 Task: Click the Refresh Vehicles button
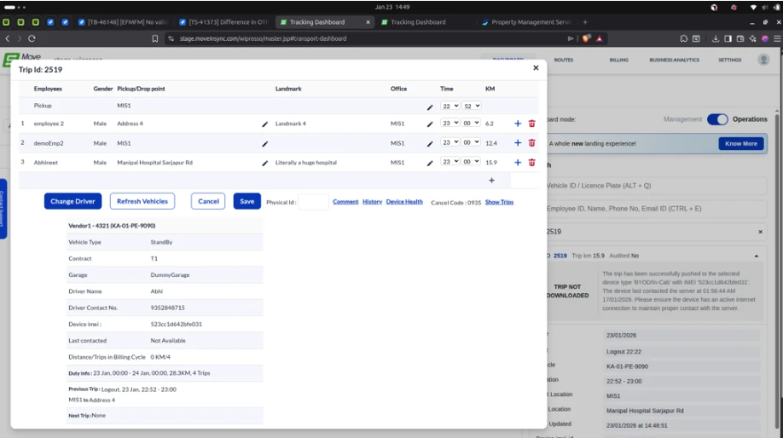142,202
